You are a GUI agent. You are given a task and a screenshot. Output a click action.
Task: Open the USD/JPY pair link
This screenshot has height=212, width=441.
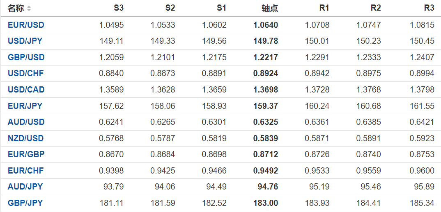25,41
